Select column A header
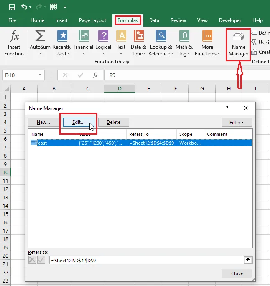270x286 pixels. [24, 89]
